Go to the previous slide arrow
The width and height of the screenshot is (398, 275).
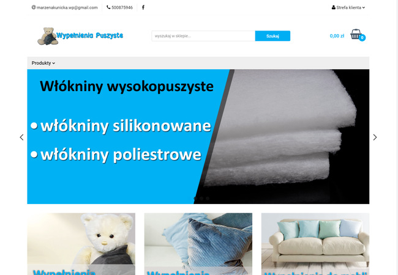(22, 137)
